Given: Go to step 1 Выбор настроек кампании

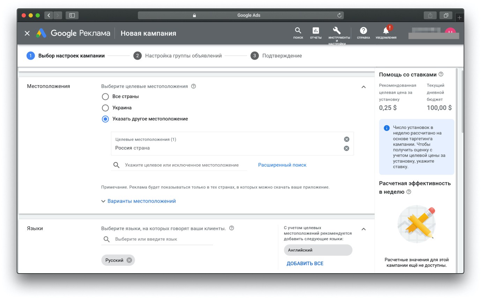Looking at the screenshot, I should pos(66,56).
